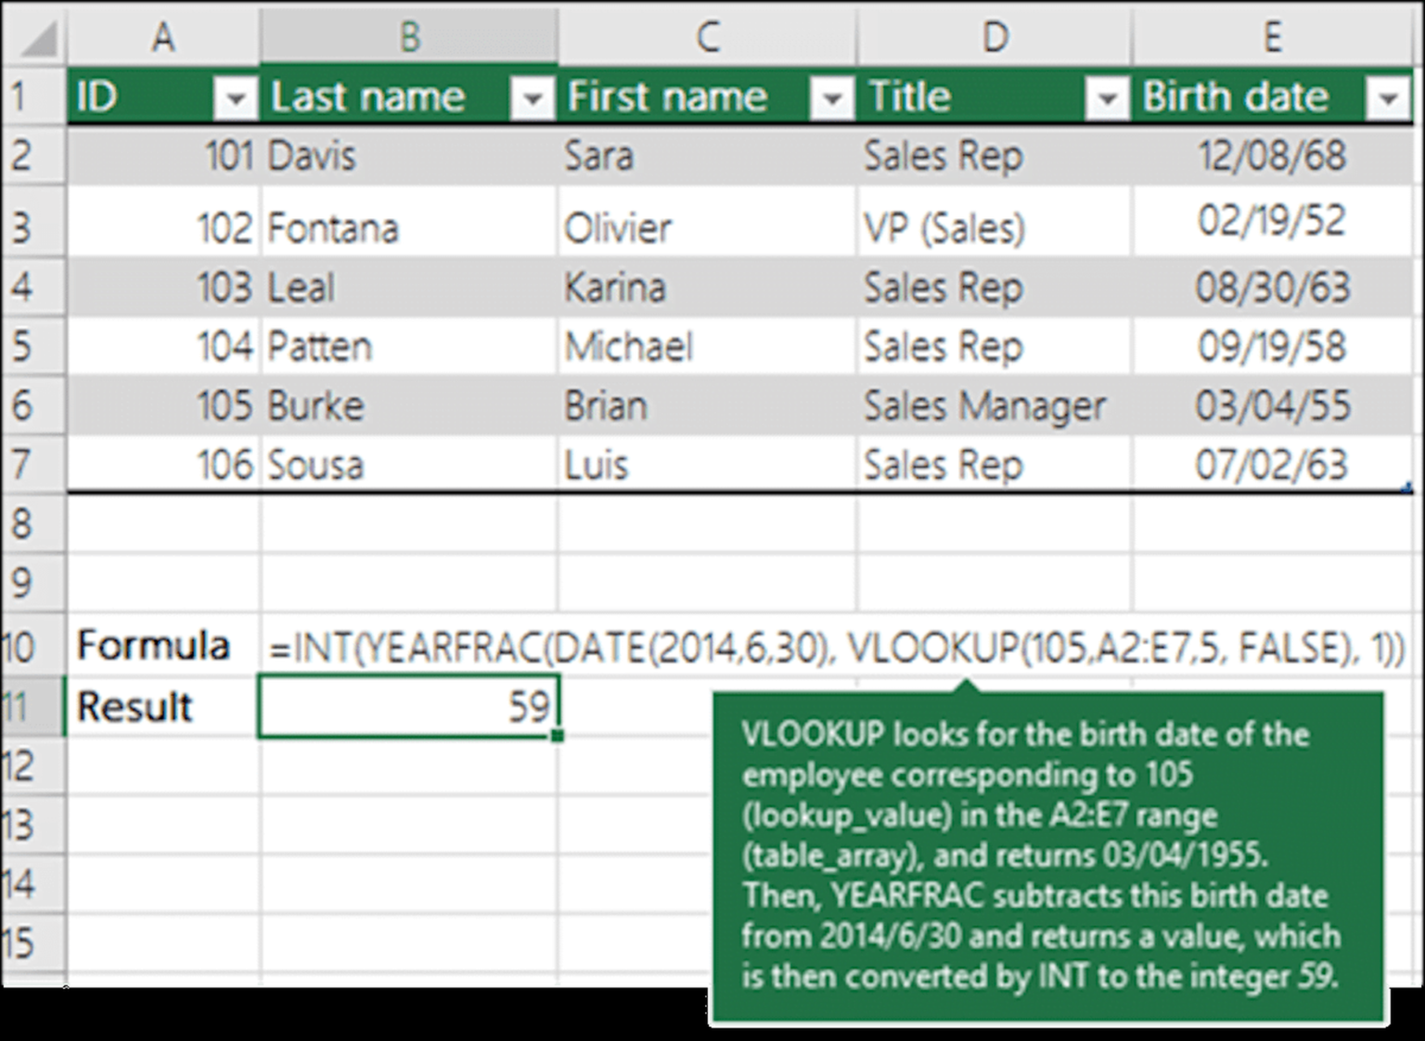Open the First name column filter
Screen dimensions: 1425x1041
pos(831,96)
